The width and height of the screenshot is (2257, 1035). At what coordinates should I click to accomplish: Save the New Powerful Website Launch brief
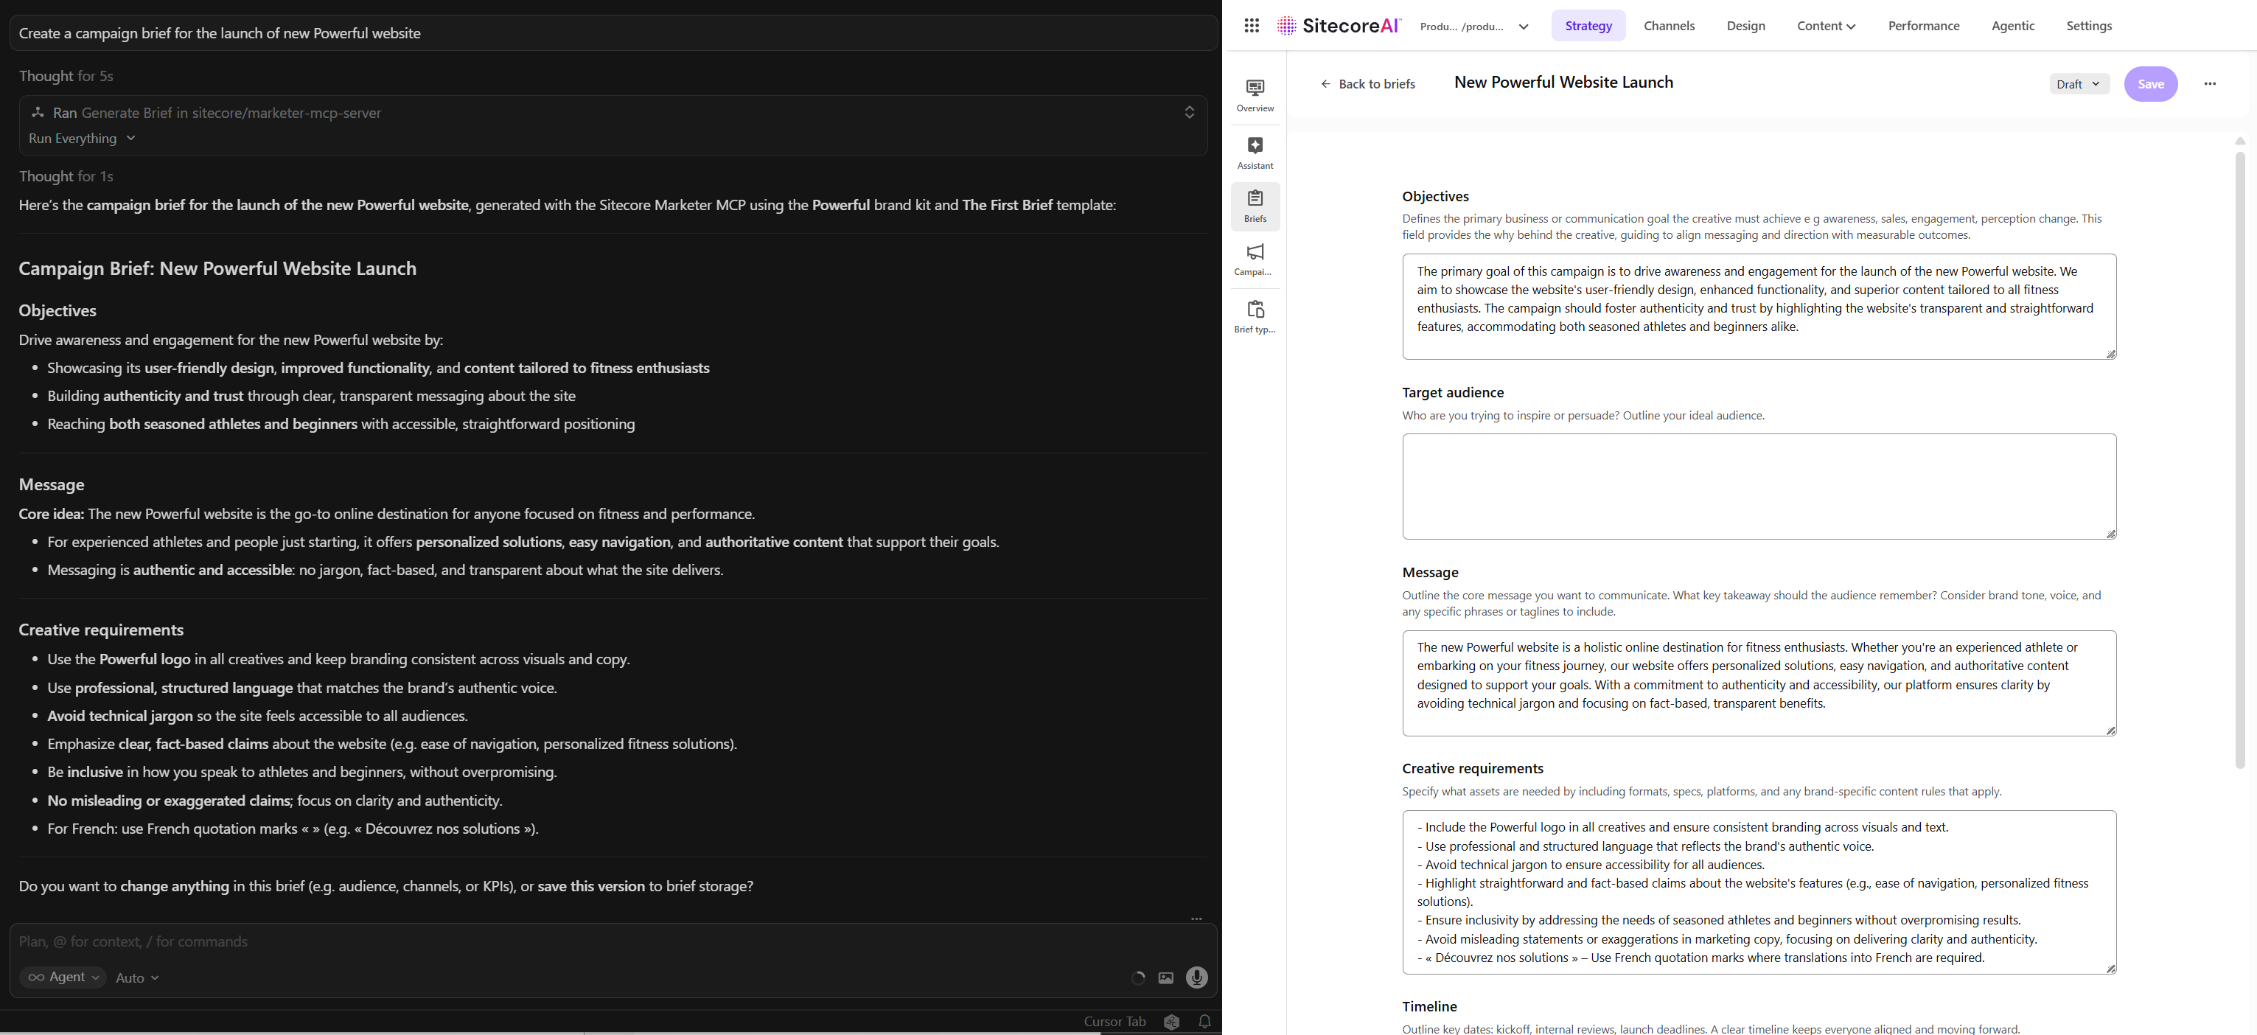tap(2151, 83)
